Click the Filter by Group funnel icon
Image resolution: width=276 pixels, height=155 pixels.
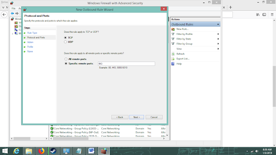click(x=173, y=44)
